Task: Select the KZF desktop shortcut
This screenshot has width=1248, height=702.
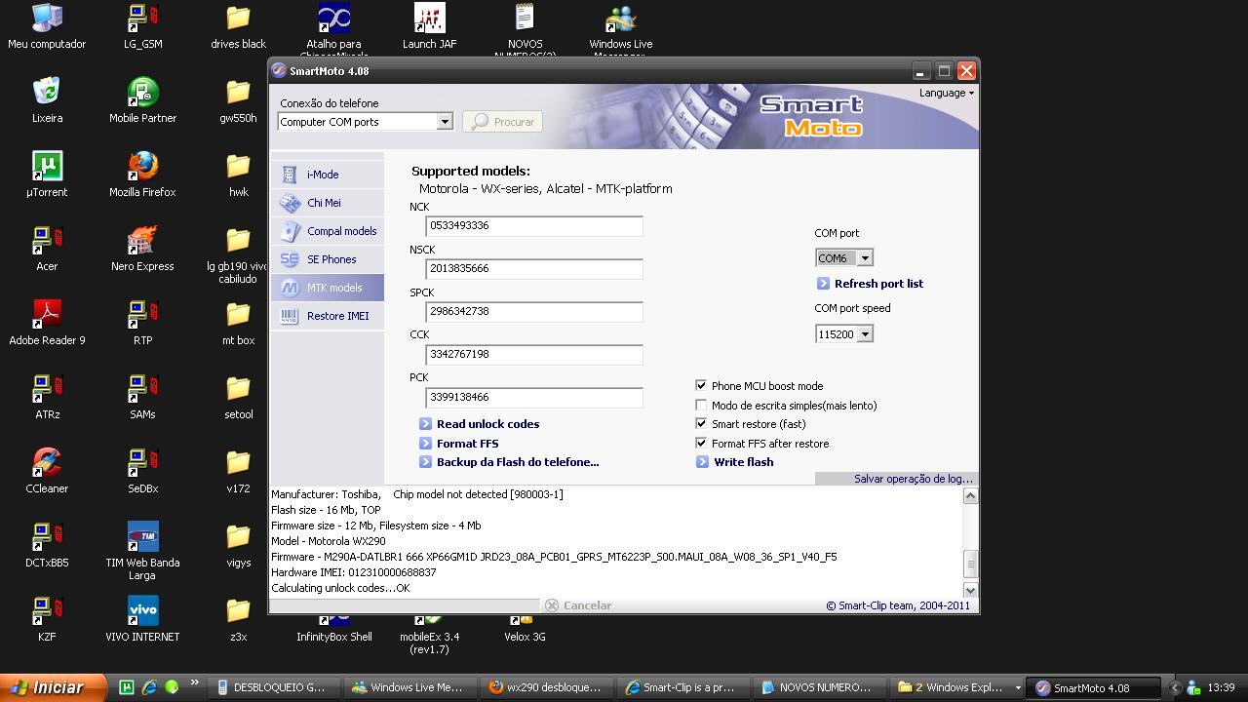Action: 47,619
